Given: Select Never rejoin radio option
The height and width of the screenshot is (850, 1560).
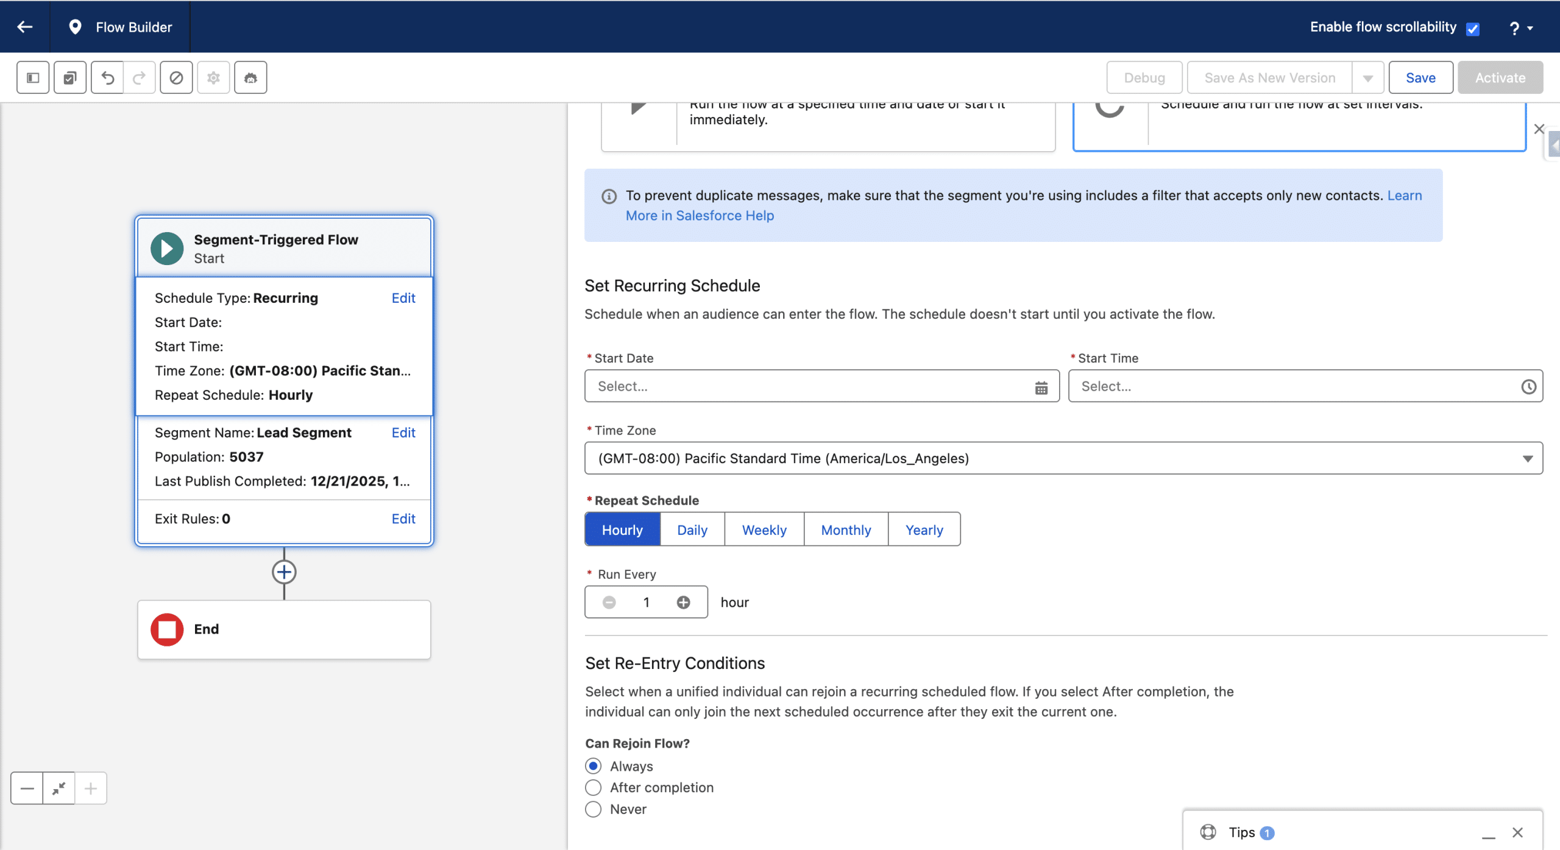Looking at the screenshot, I should coord(593,809).
